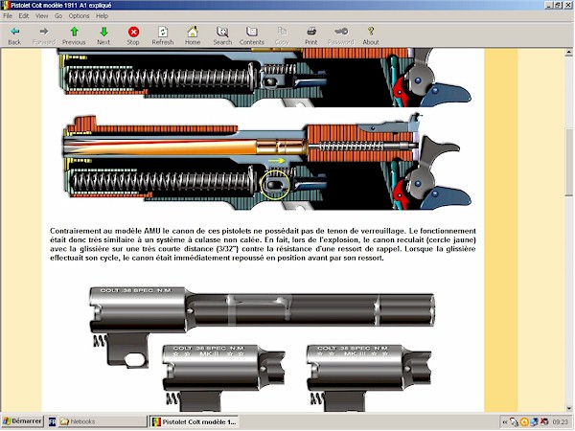Click the paragraph beginning 'Contrairement au modèle AMU'
The height and width of the screenshot is (431, 575).
click(263, 244)
